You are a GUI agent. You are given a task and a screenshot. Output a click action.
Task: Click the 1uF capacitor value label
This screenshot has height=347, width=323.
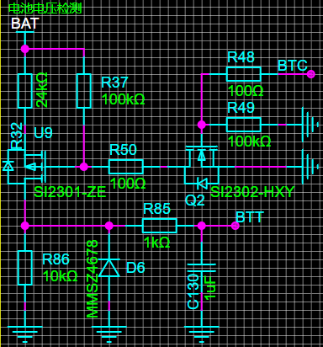click(210, 288)
